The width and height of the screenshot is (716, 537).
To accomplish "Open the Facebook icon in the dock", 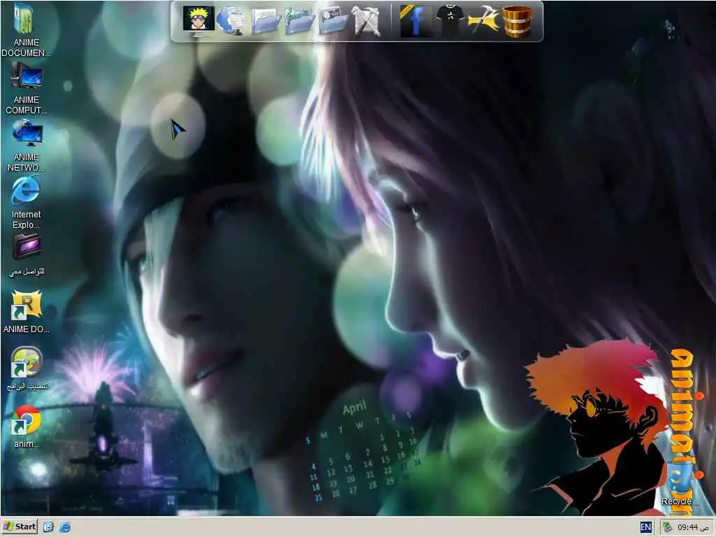I will tap(415, 21).
